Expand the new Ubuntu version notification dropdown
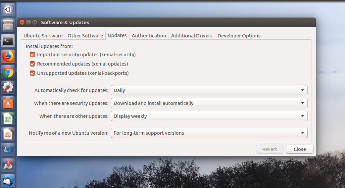345x188 pixels. coord(209,133)
